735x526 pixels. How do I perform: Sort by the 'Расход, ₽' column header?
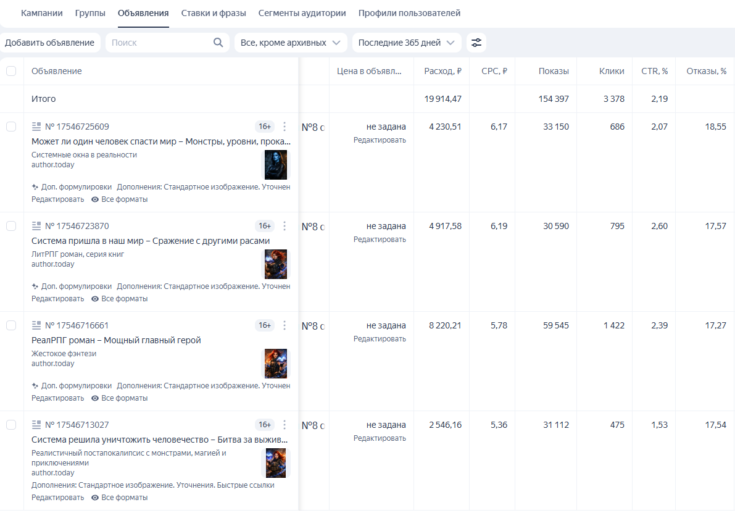tap(442, 71)
